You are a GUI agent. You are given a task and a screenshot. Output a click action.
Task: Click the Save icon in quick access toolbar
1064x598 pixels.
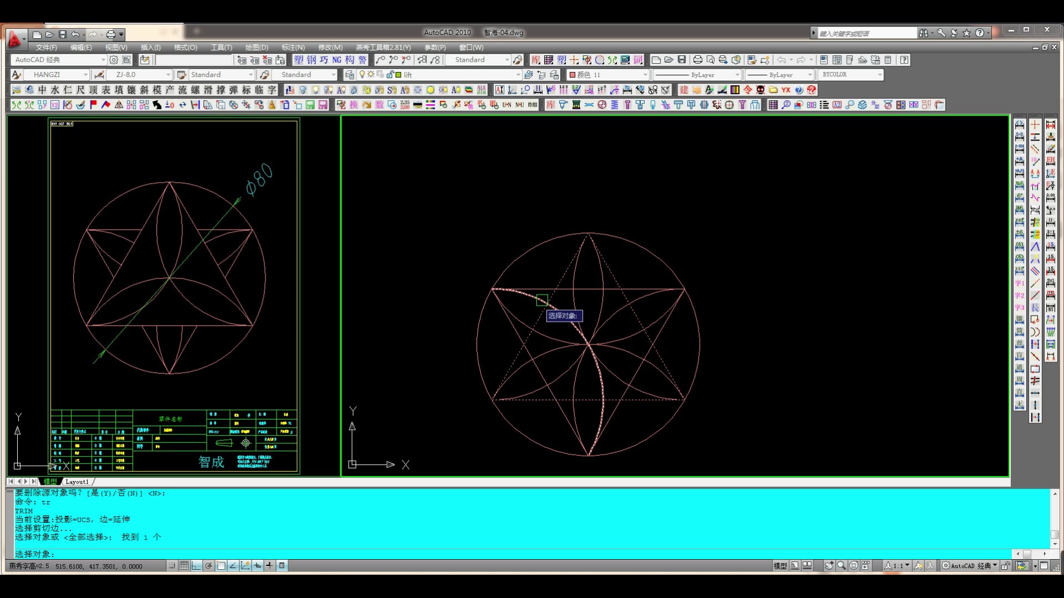[x=62, y=34]
